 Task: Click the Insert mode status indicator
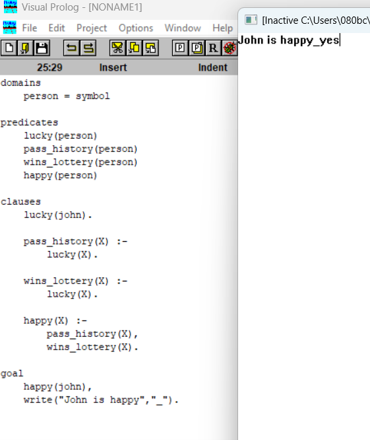pos(113,67)
